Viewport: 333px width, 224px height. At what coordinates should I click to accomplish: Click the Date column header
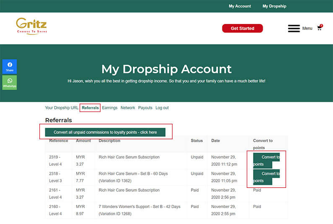215,141
